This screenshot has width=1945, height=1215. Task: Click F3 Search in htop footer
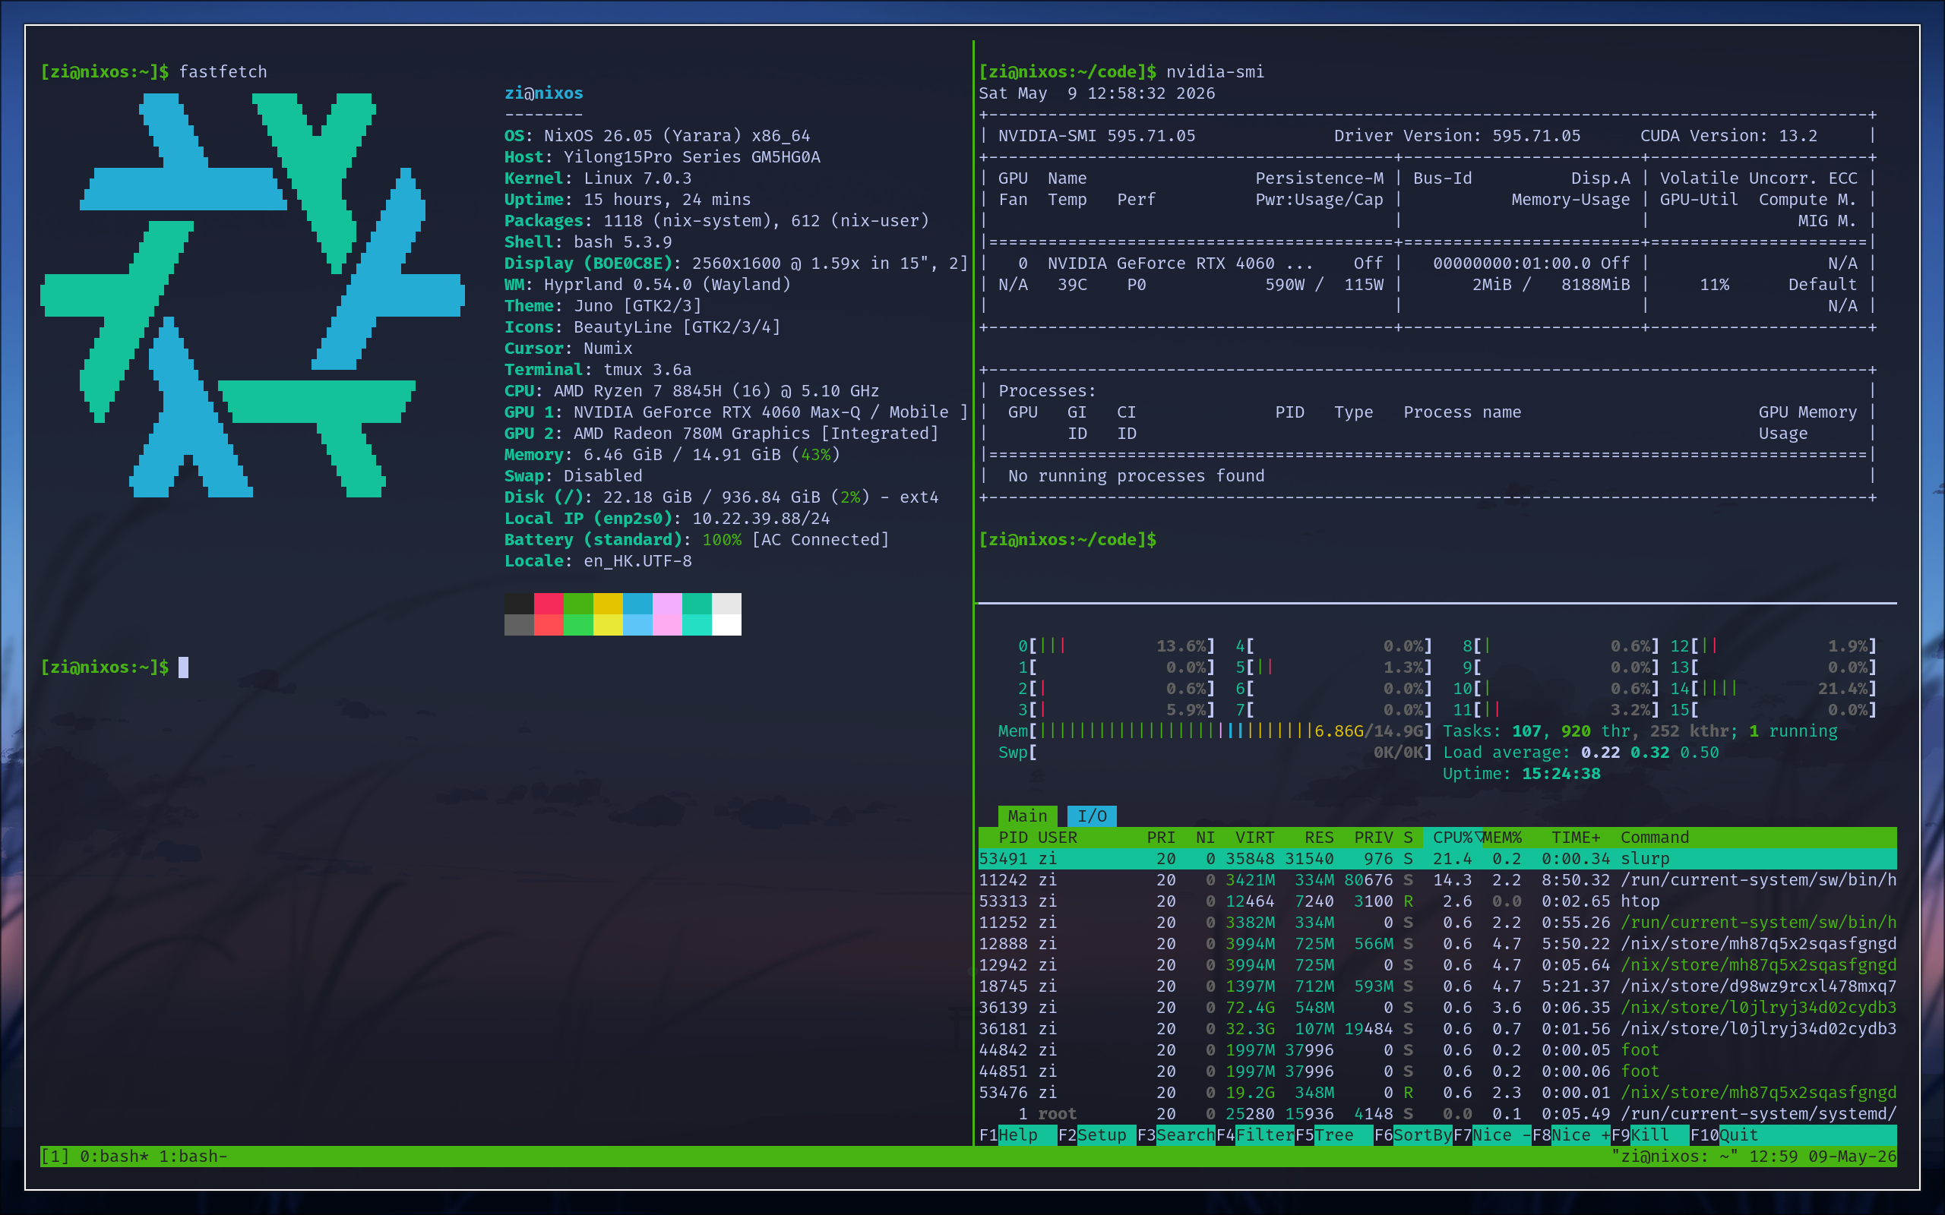[1176, 1135]
